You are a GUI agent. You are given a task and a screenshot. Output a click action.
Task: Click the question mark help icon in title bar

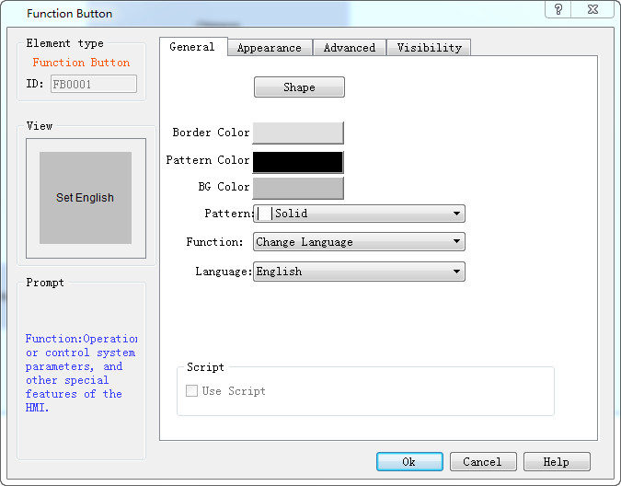coord(558,8)
